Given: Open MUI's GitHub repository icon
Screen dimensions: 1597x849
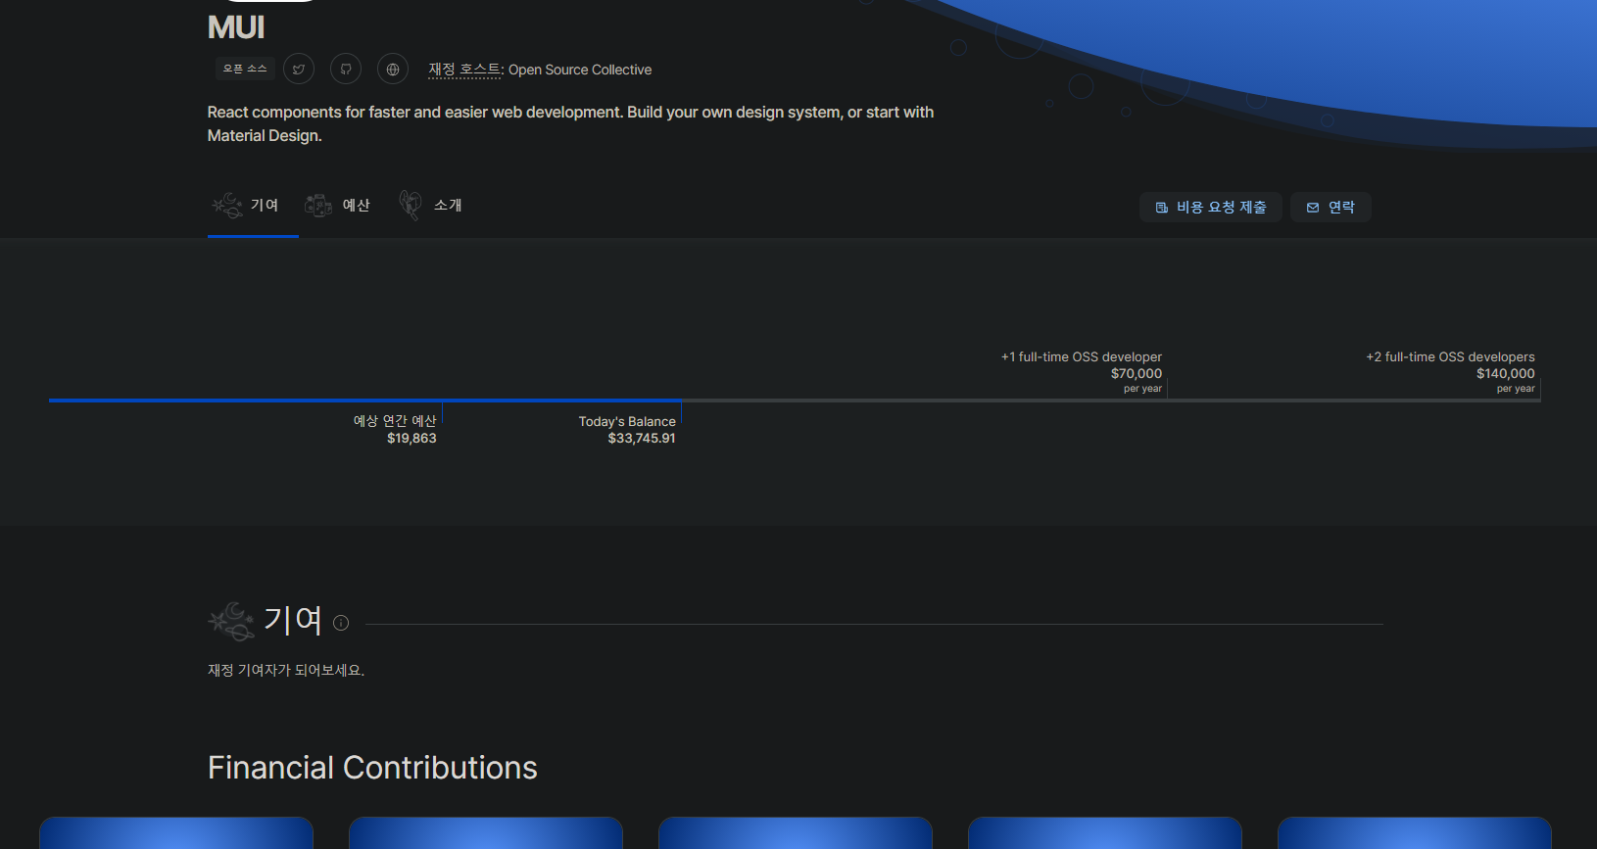Looking at the screenshot, I should (346, 70).
